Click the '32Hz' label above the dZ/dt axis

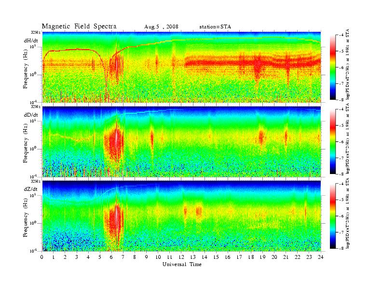[36, 181]
